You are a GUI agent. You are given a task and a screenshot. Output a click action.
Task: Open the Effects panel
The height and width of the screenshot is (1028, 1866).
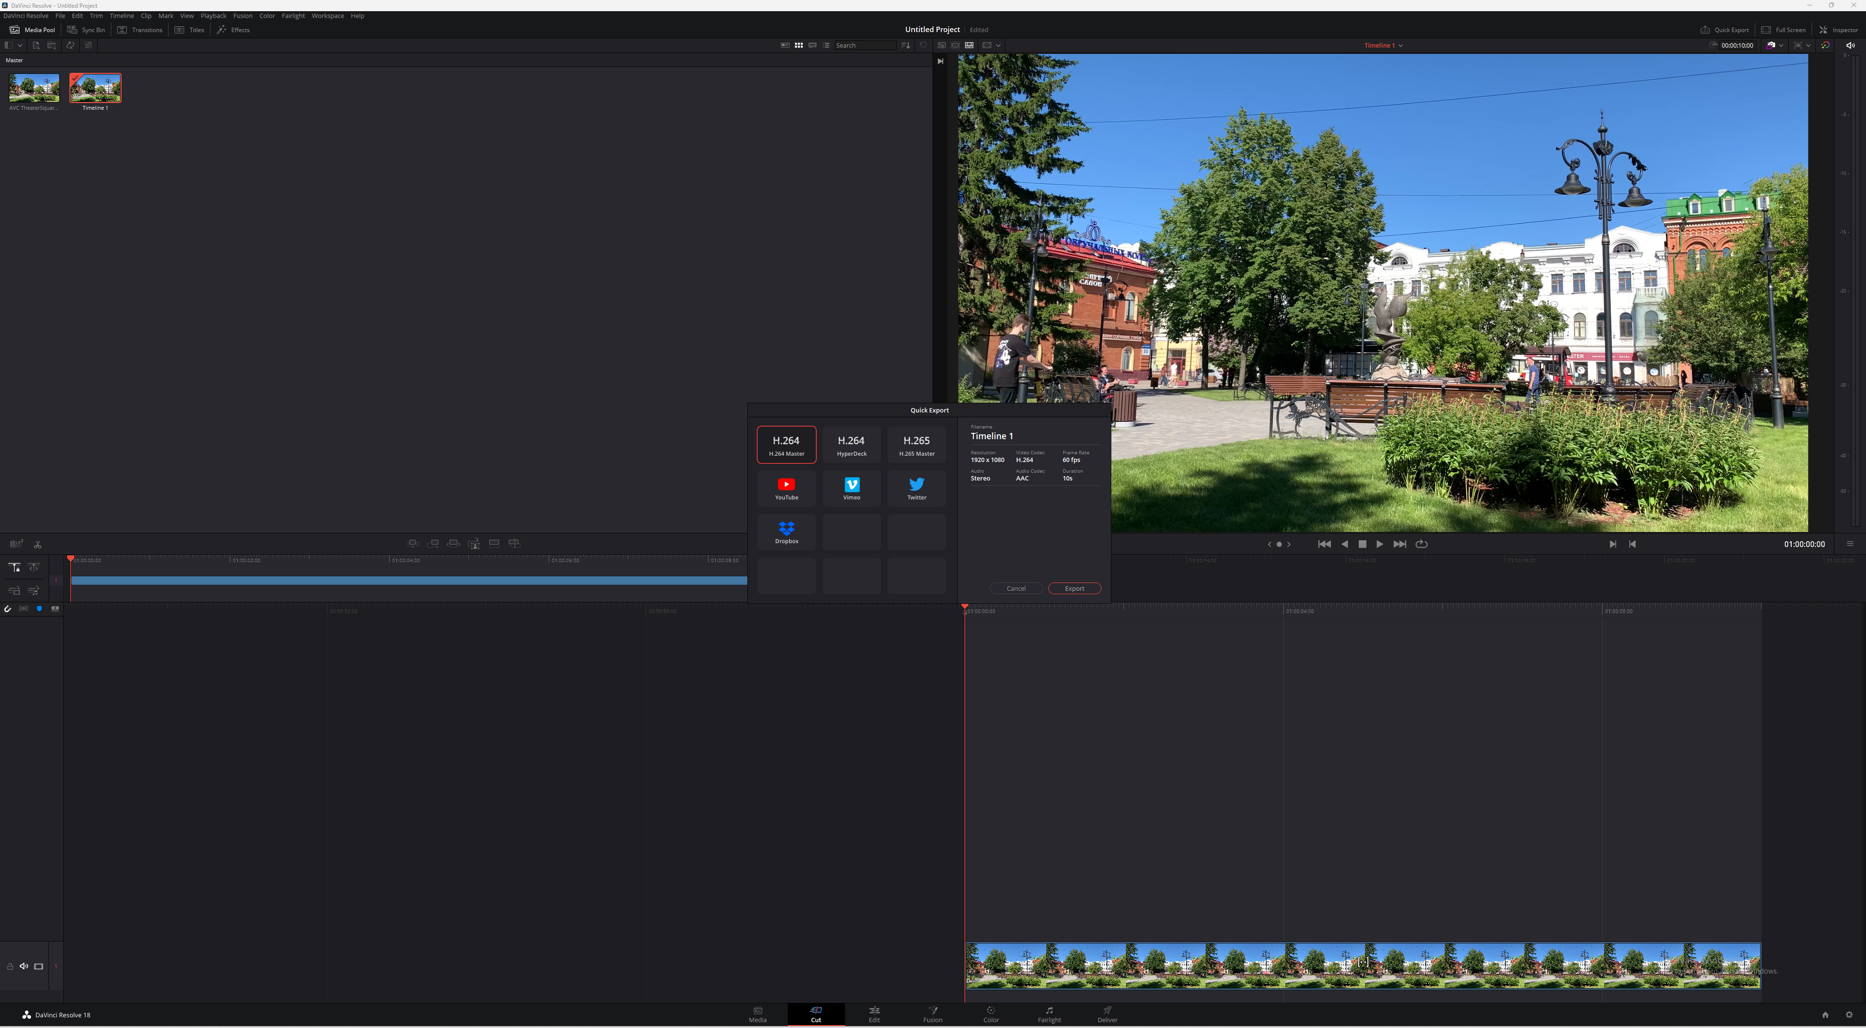[233, 30]
